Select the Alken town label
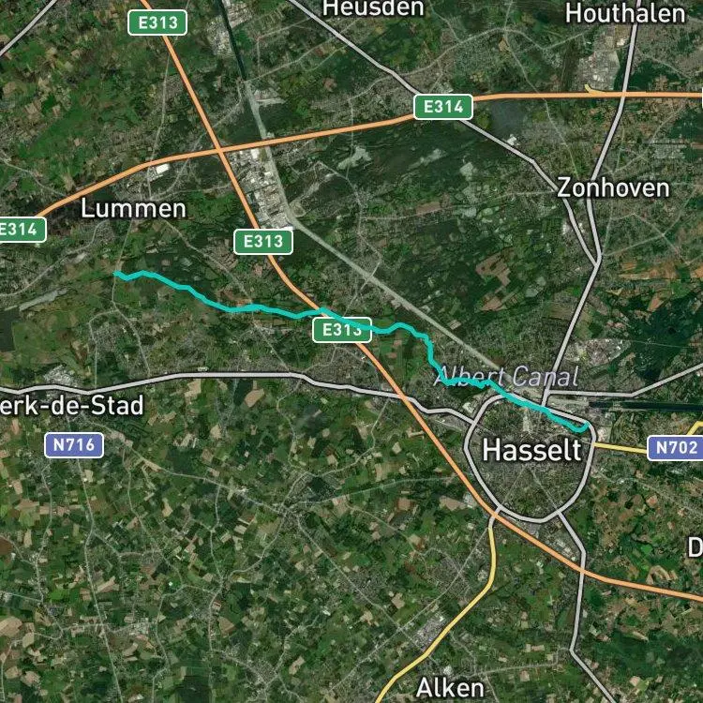This screenshot has height=703, width=703. [450, 688]
